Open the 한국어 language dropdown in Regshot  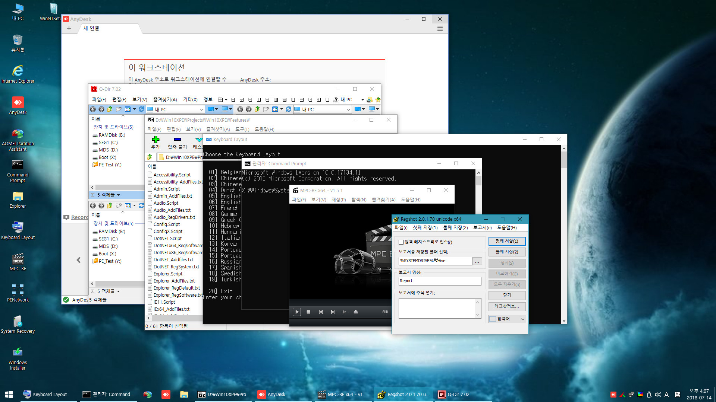coord(521,319)
